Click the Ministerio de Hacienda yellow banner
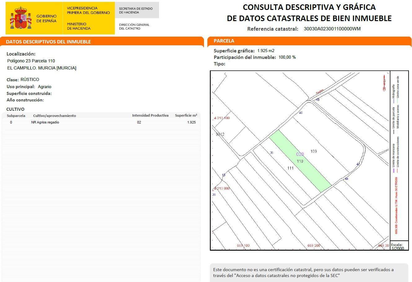 pyautogui.click(x=88, y=18)
